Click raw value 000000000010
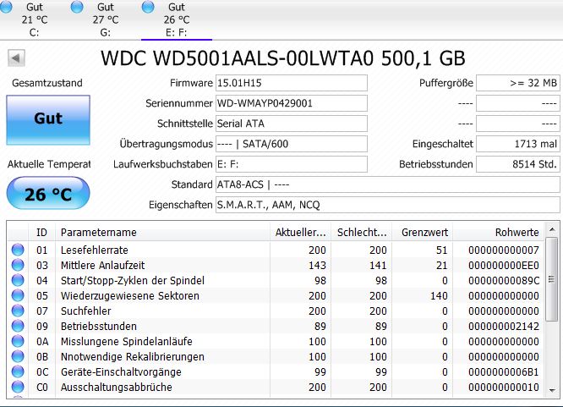Image resolution: width=563 pixels, height=407 pixels. [x=503, y=388]
